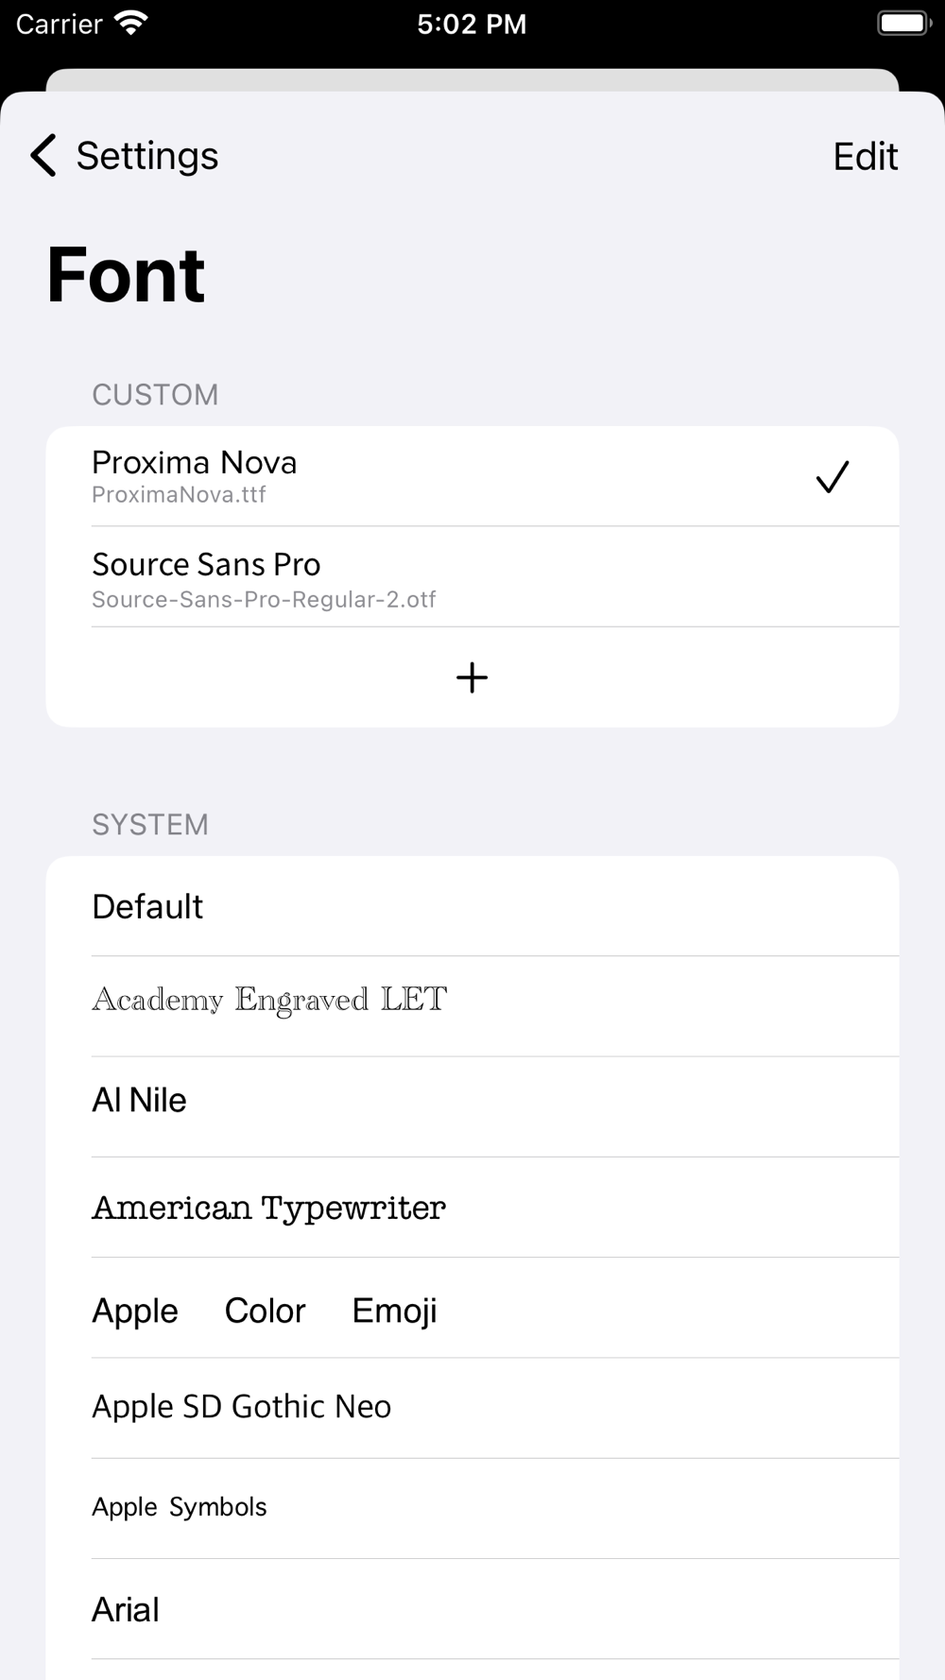Image resolution: width=945 pixels, height=1680 pixels.
Task: Tap the plus icon to add font
Action: (472, 677)
